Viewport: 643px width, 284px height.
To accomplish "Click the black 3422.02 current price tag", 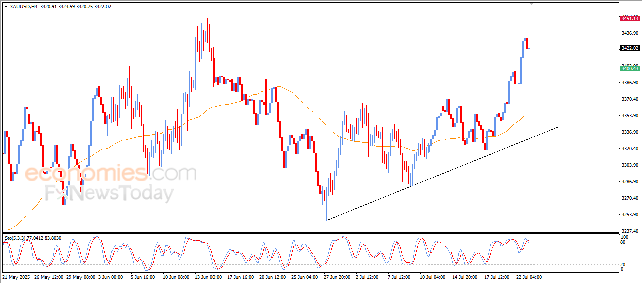I will point(630,48).
